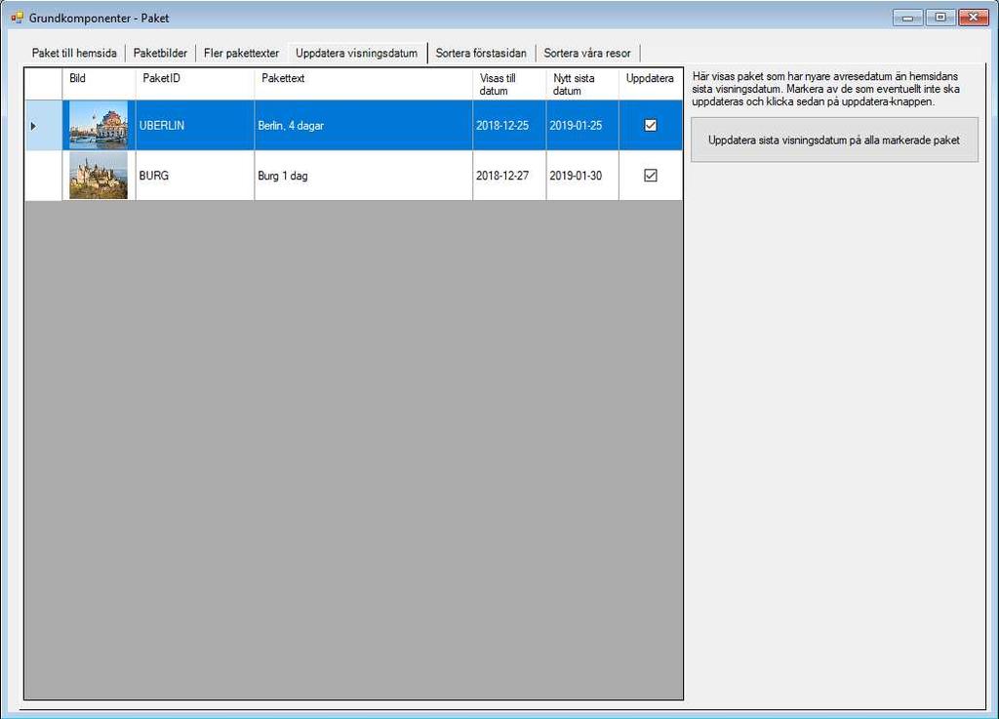Select the UBERLIN cell
The height and width of the screenshot is (719, 999).
coord(195,126)
